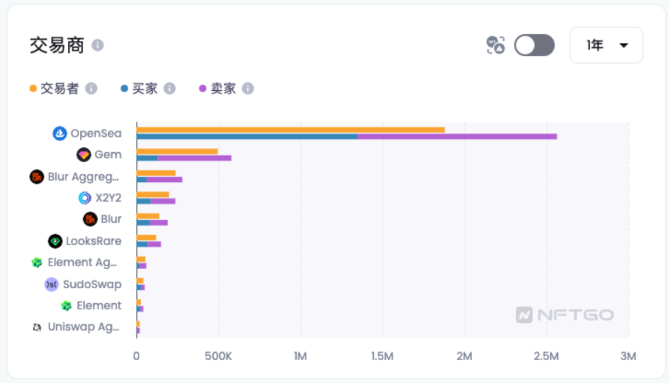Select the Blur Aggreg... label
Screen dimensions: 669x383
83,177
